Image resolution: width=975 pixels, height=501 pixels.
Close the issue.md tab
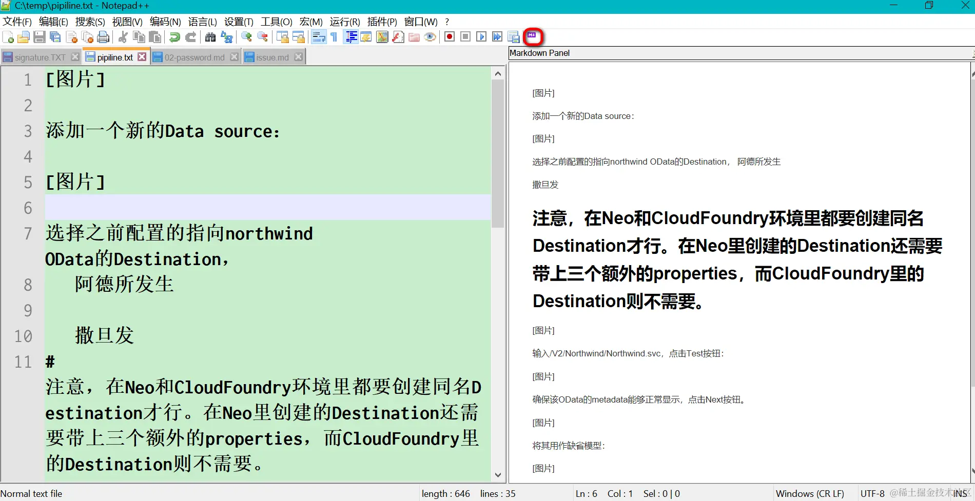point(298,57)
